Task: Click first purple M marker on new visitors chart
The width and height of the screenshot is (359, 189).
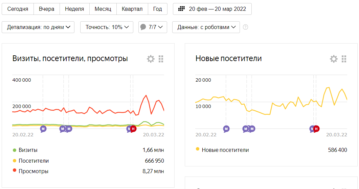Action: click(226, 129)
